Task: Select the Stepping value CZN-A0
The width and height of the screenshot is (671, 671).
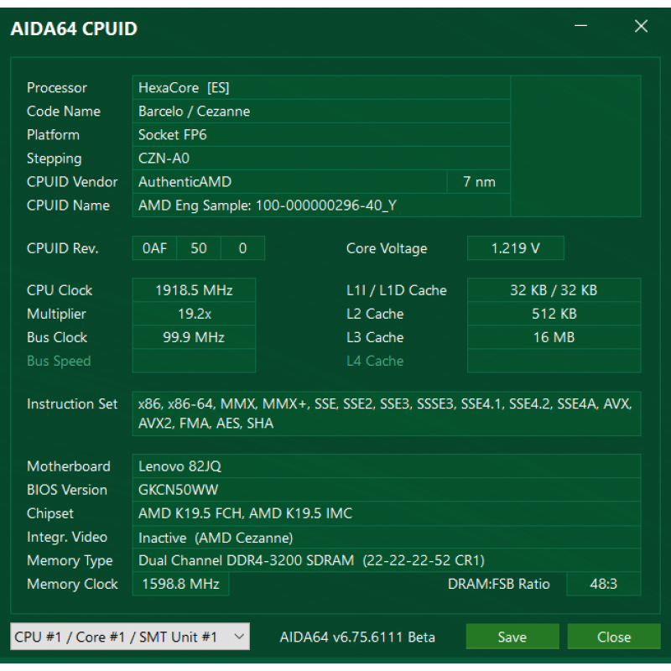Action: [x=321, y=159]
